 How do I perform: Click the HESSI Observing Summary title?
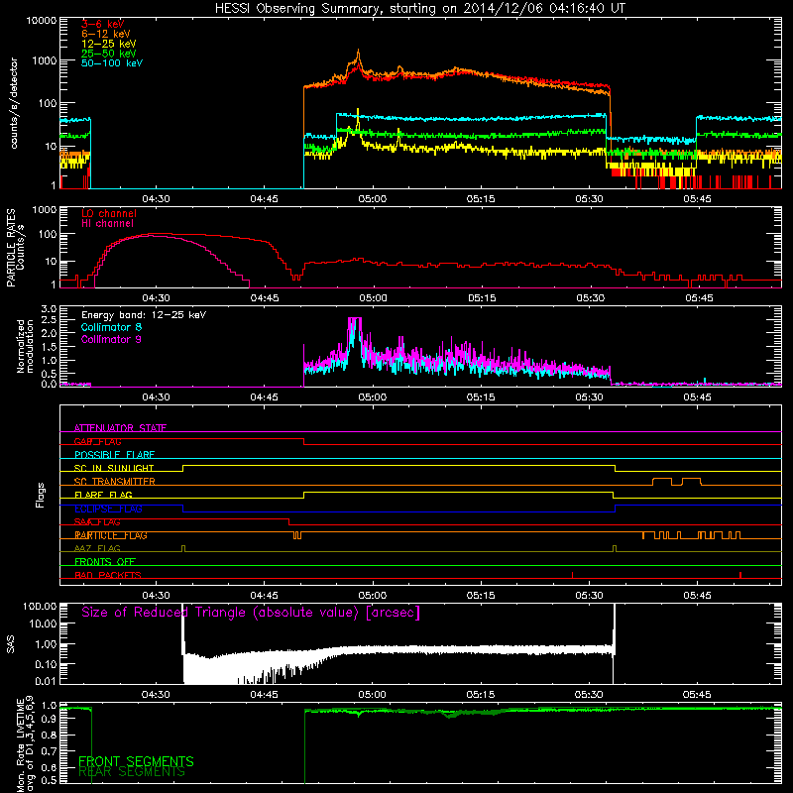point(420,9)
